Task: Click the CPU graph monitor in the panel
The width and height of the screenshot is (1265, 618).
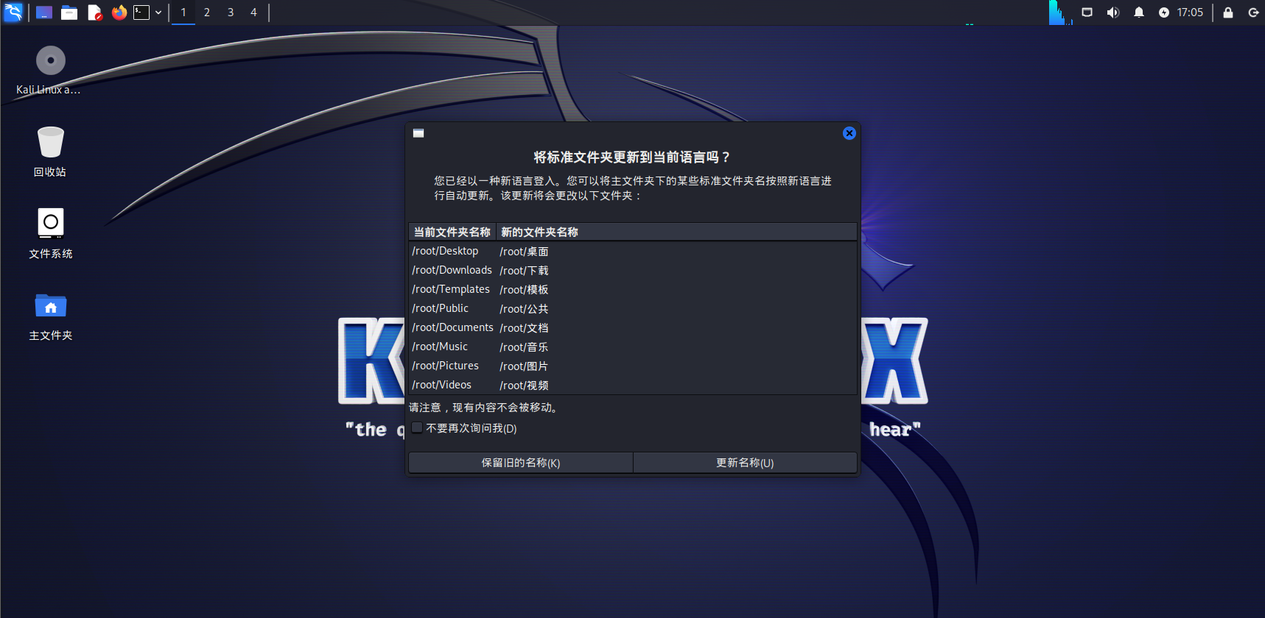Action: click(1060, 13)
